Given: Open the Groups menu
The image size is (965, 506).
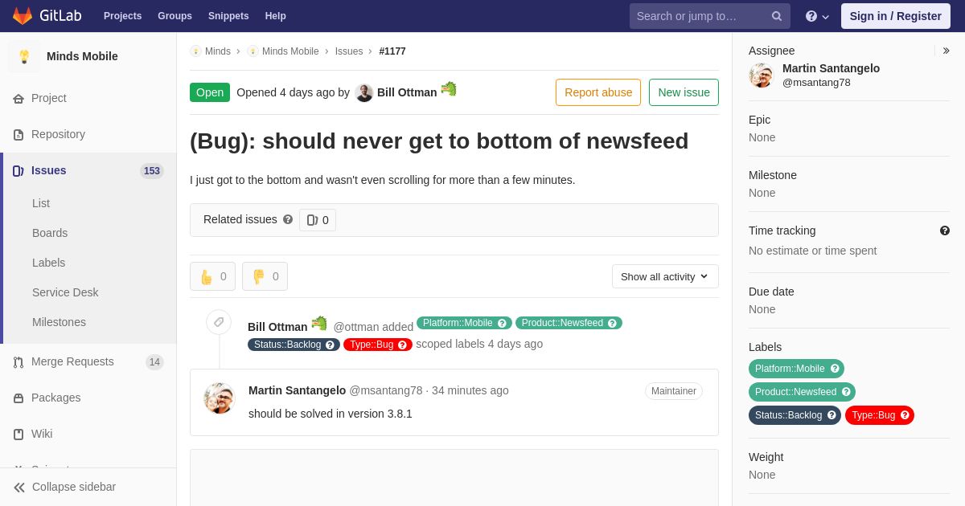Looking at the screenshot, I should tap(175, 16).
